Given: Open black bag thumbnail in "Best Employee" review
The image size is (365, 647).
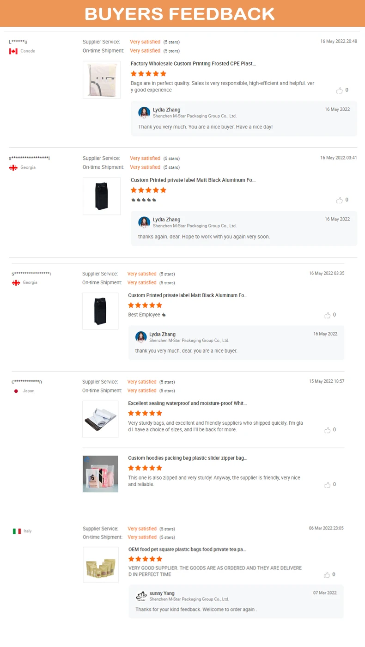Looking at the screenshot, I should [100, 311].
